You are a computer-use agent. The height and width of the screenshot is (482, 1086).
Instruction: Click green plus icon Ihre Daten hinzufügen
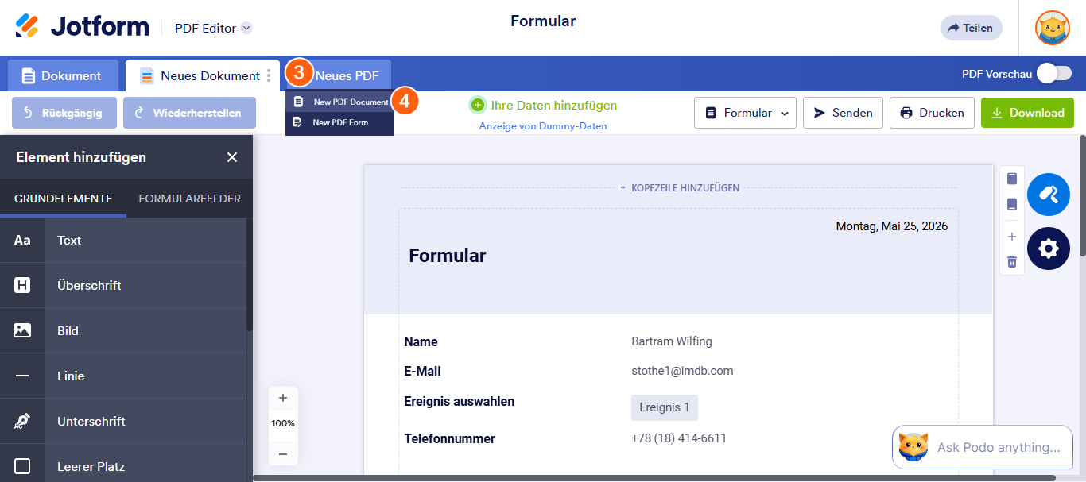477,105
